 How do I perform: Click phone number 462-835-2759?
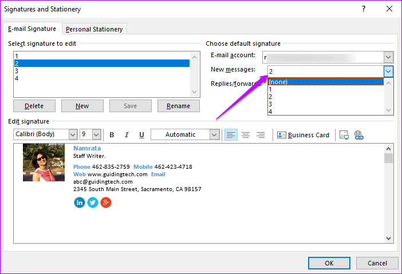111,166
